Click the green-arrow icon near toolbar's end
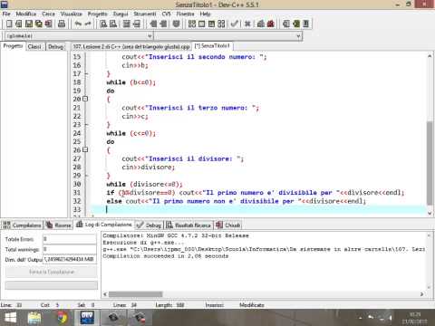The width and height of the screenshot is (435, 326). pyautogui.click(x=296, y=24)
